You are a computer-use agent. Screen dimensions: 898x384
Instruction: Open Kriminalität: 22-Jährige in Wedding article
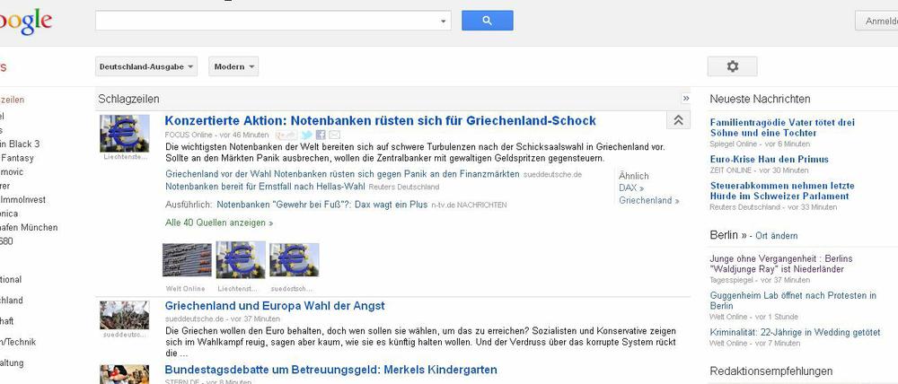point(795,332)
